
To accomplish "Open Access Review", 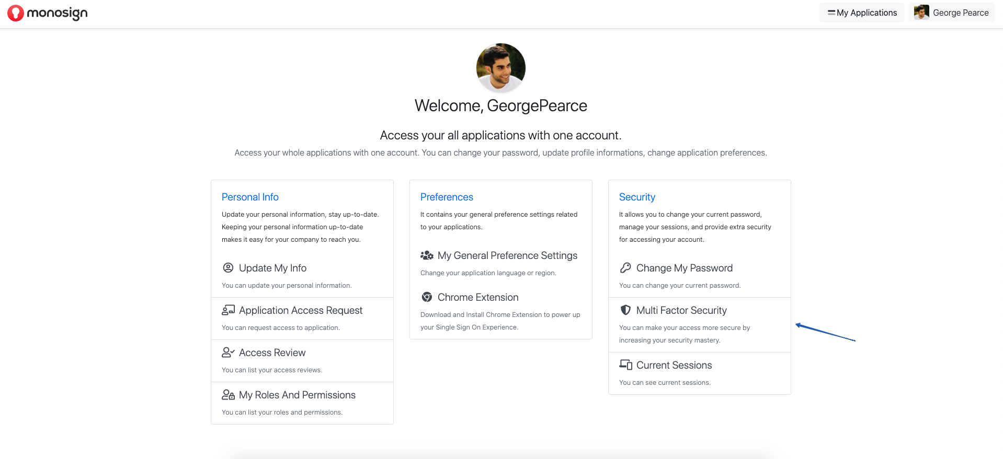I will 272,352.
